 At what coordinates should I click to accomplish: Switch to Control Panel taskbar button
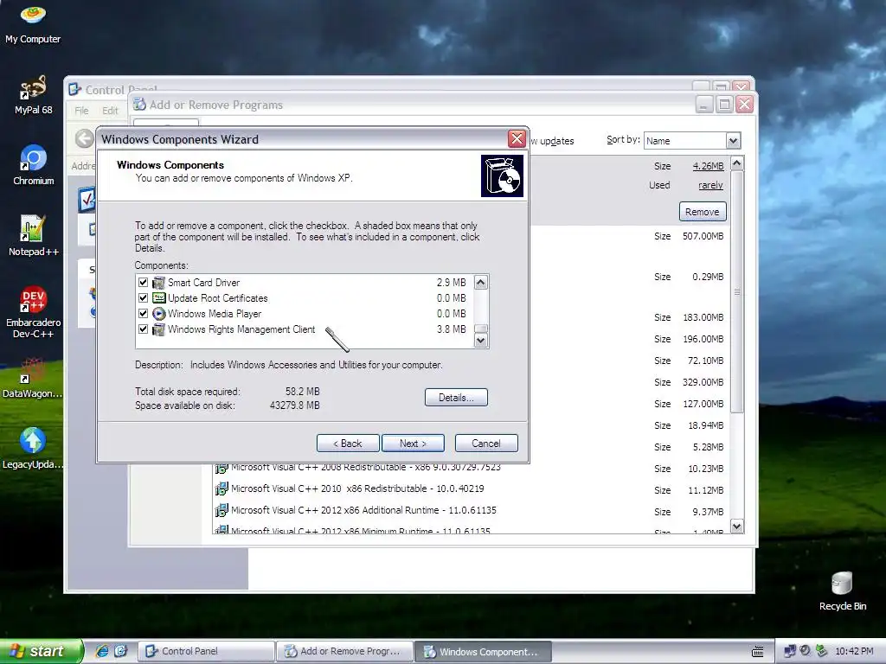tap(206, 651)
